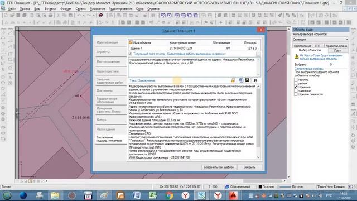Click the New document toolbar icon
This screenshot has width=357, height=201.
[6, 15]
